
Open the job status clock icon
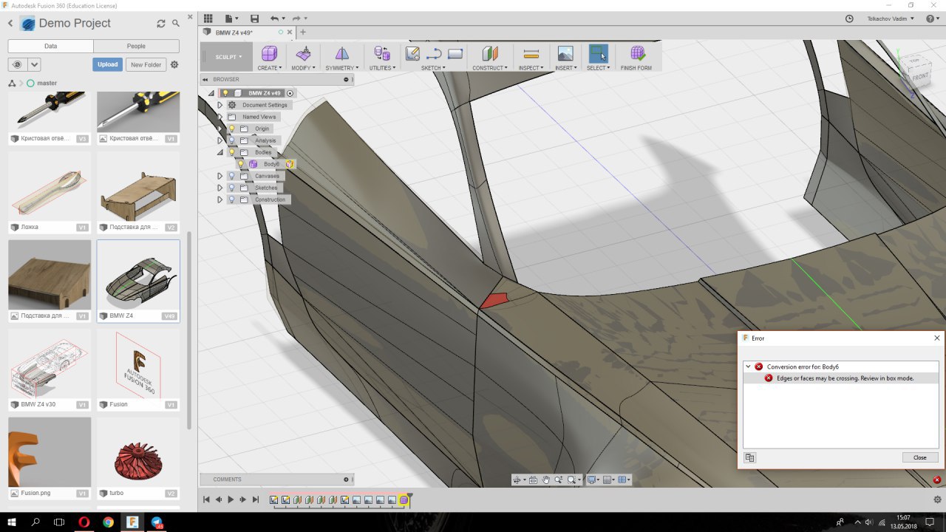(849, 18)
